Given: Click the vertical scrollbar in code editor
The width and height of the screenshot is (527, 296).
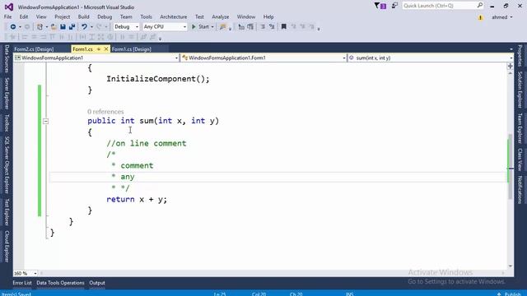Looking at the screenshot, I should (x=511, y=166).
